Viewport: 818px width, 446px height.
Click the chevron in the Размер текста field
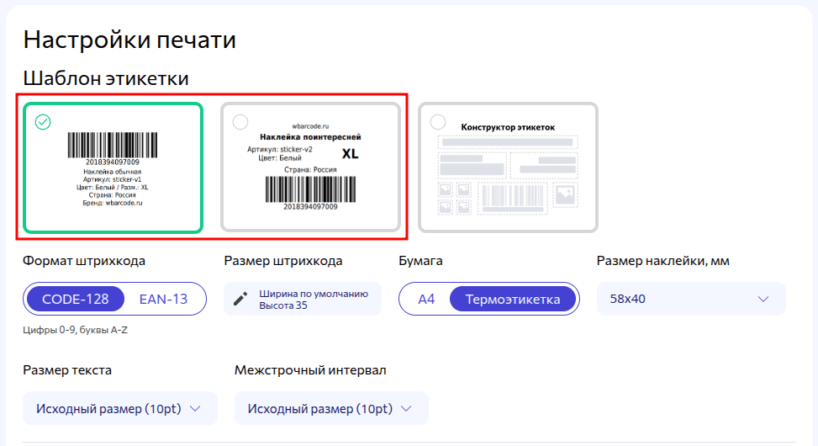point(196,409)
